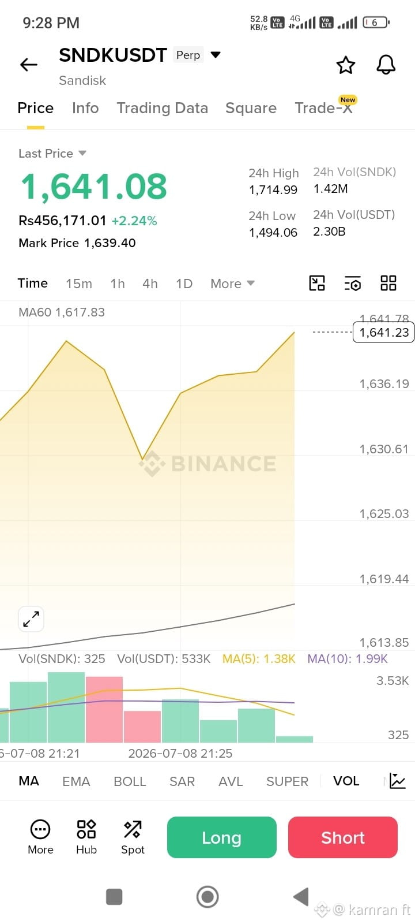Image resolution: width=415 pixels, height=924 pixels.
Task: Toggle the MA indicator
Action: (29, 781)
